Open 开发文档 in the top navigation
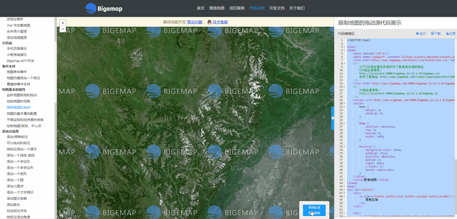The width and height of the screenshot is (457, 219). click(277, 8)
